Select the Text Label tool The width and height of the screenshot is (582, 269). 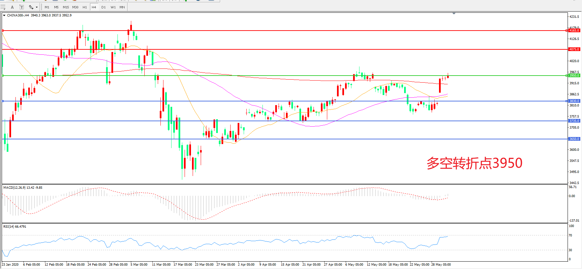click(x=22, y=7)
